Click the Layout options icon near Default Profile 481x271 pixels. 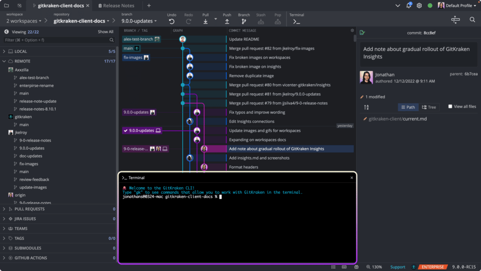coord(456,20)
